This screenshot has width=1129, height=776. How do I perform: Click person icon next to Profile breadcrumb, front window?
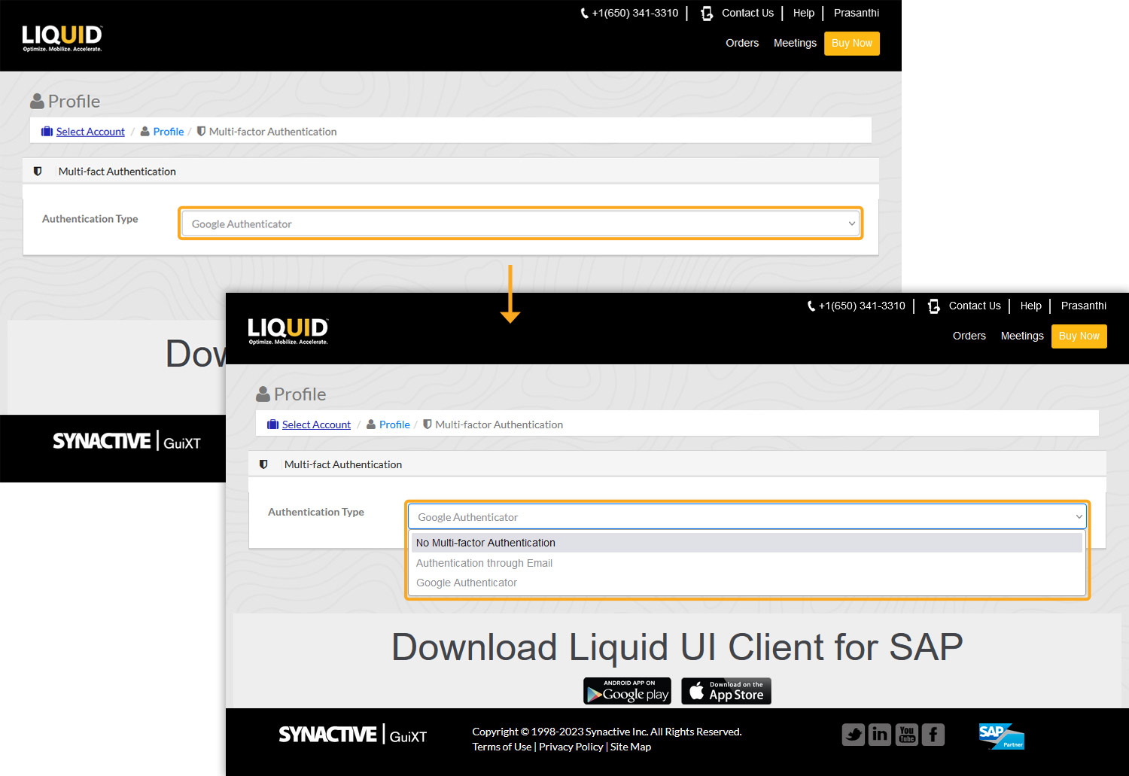click(371, 425)
